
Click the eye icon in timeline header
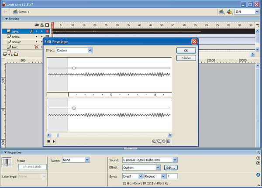(x=36, y=25)
